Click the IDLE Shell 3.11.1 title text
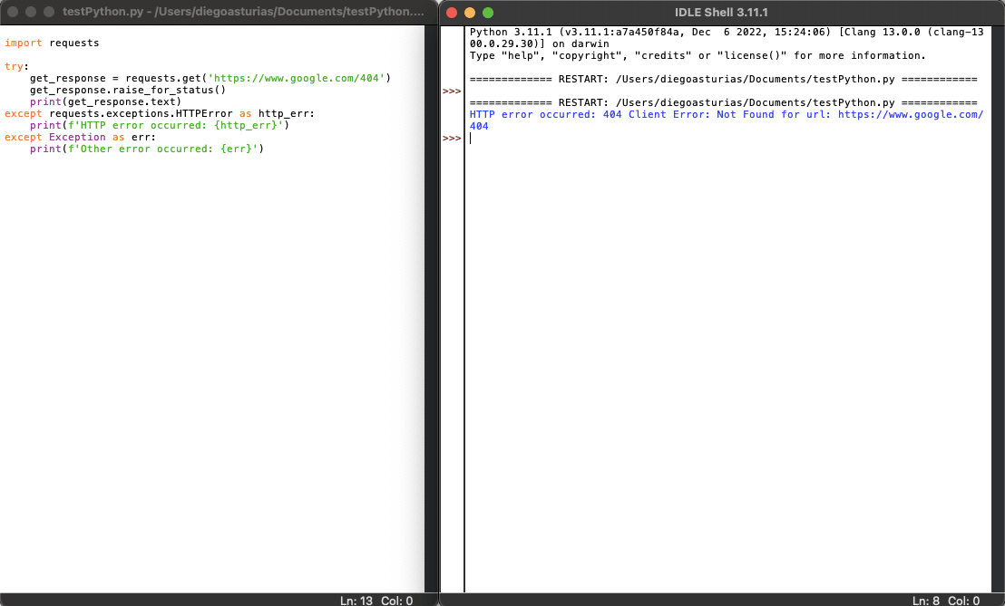Image resolution: width=1005 pixels, height=606 pixels. (x=721, y=13)
